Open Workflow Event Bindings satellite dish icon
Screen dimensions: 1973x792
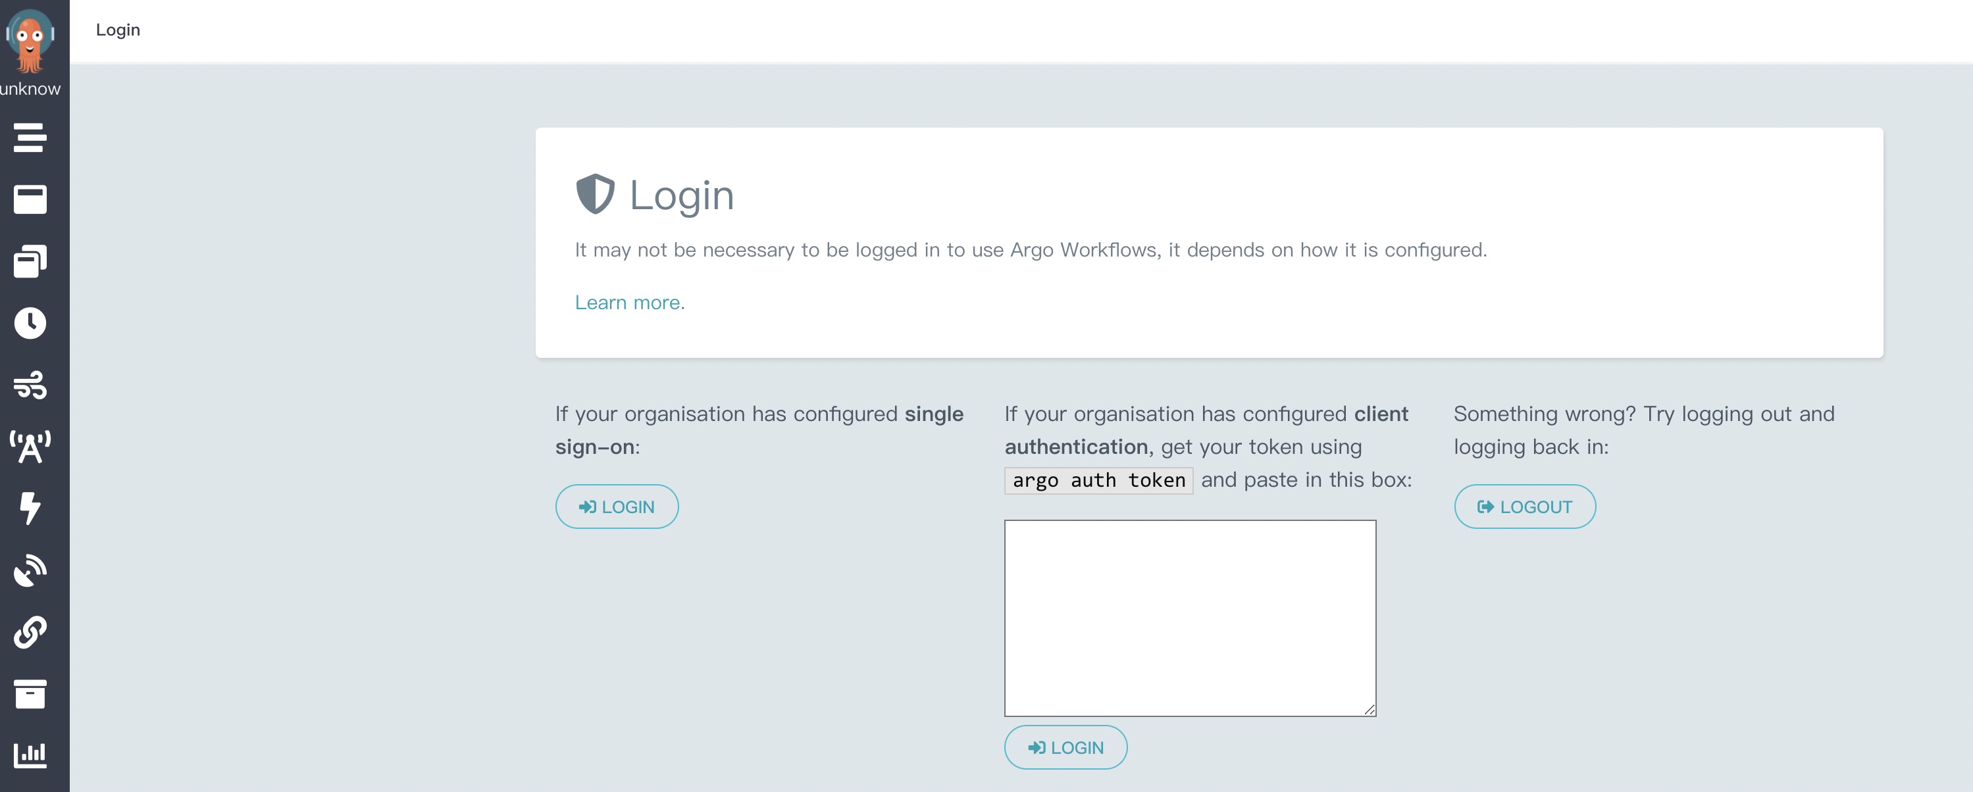point(30,570)
